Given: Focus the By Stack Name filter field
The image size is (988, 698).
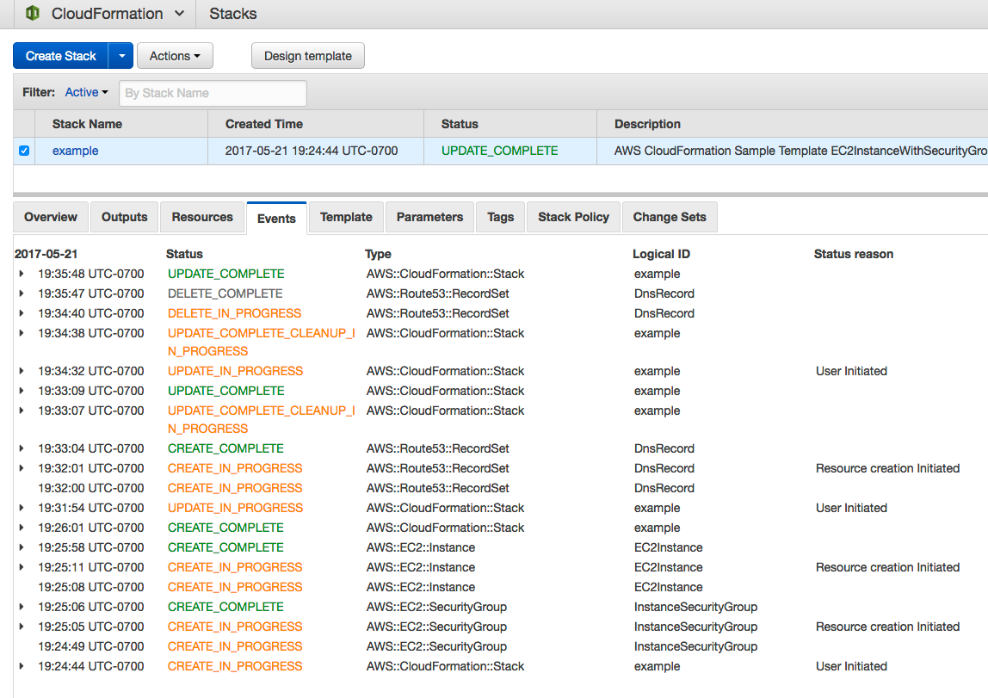Looking at the screenshot, I should point(213,93).
